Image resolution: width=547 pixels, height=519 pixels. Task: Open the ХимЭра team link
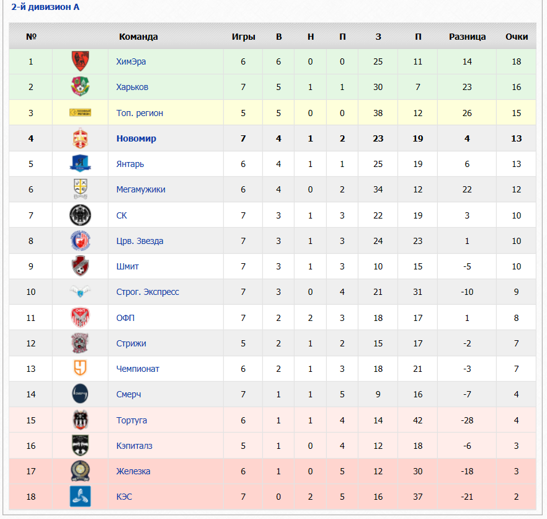(x=131, y=61)
